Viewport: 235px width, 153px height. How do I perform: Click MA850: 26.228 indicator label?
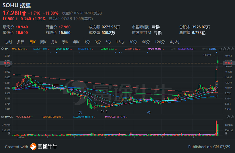tap(186, 49)
